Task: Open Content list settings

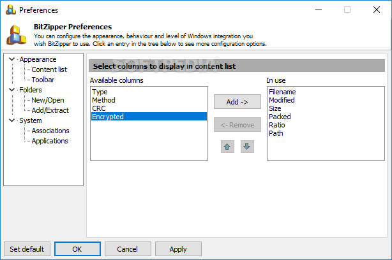Action: [x=49, y=69]
